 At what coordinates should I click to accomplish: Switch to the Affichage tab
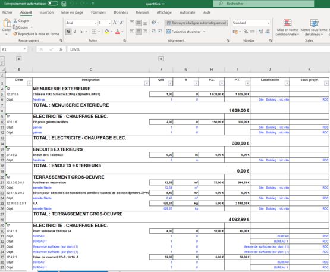pyautogui.click(x=164, y=12)
